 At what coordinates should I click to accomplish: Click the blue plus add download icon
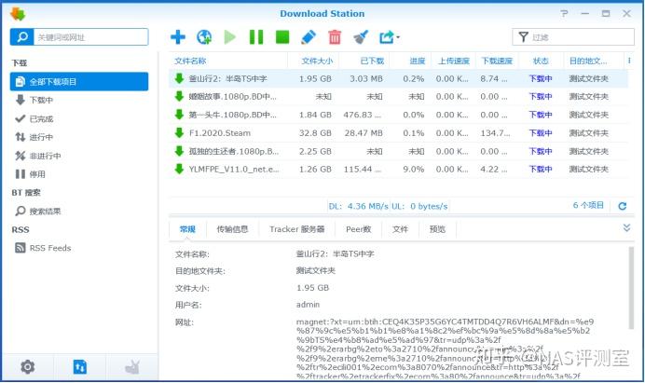pos(178,37)
